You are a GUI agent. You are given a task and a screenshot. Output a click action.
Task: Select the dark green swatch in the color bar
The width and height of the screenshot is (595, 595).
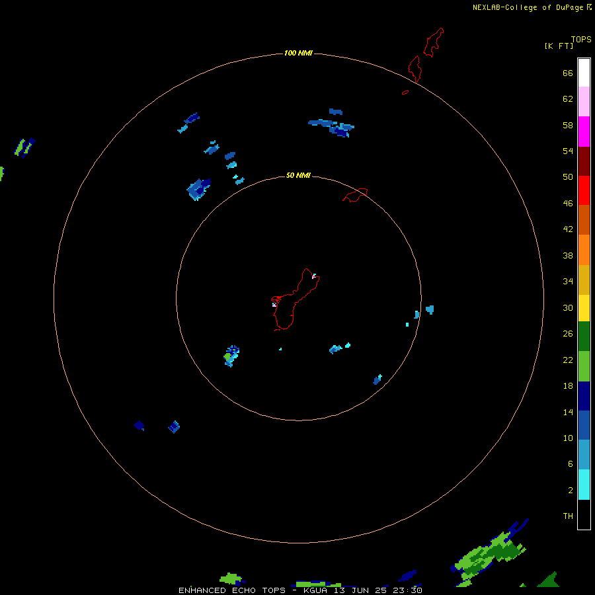pos(584,337)
